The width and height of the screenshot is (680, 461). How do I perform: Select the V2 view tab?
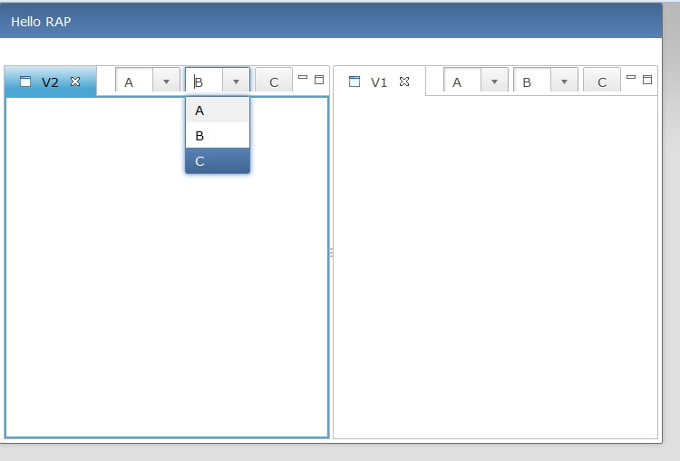click(x=50, y=82)
